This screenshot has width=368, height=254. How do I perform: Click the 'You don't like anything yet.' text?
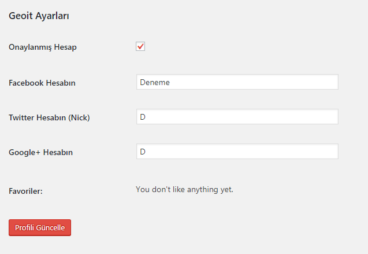point(184,189)
